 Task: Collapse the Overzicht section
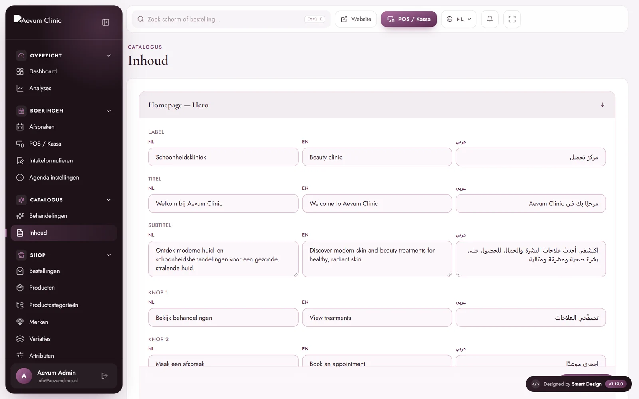[x=109, y=55]
